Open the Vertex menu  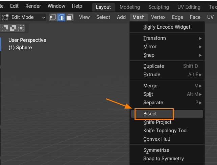[158, 17]
